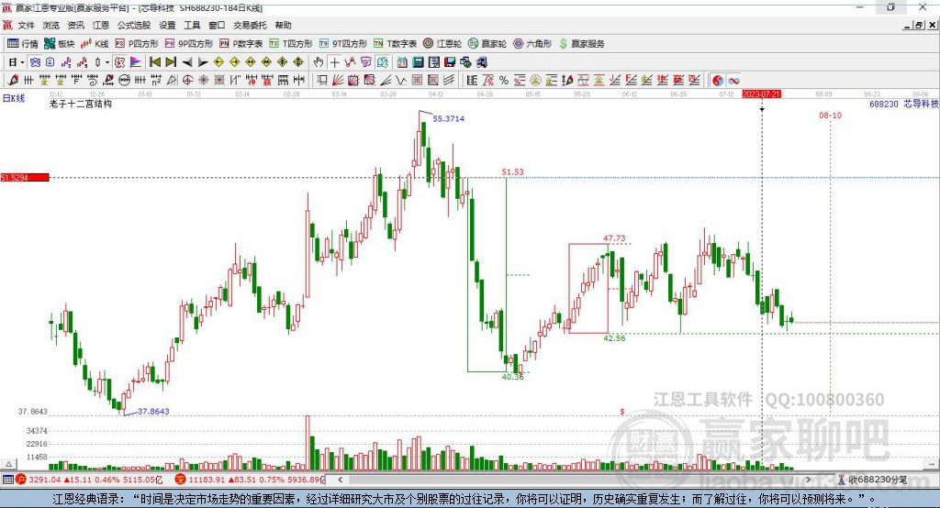940x508 pixels.
Task: Open the 9P四方形 tool
Action: [x=189, y=44]
